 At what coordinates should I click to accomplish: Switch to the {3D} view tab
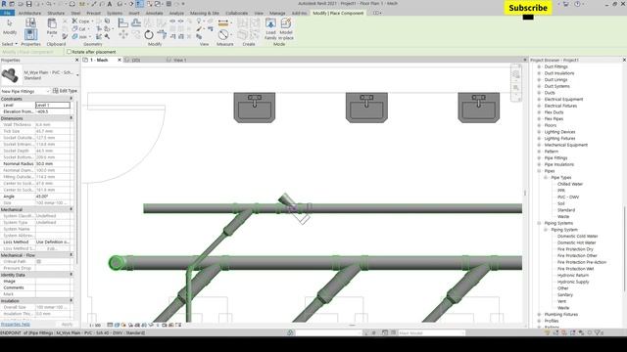click(x=135, y=60)
